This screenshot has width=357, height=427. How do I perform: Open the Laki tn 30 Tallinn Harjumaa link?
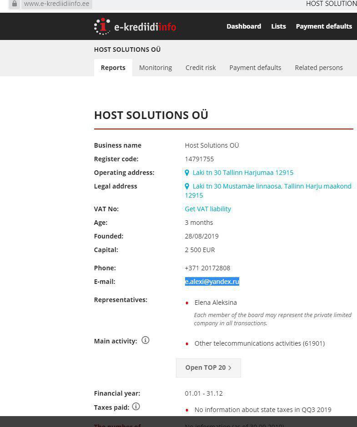[x=243, y=173]
